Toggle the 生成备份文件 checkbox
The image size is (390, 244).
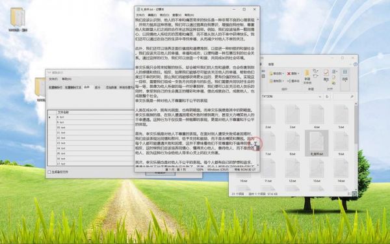click(49, 172)
